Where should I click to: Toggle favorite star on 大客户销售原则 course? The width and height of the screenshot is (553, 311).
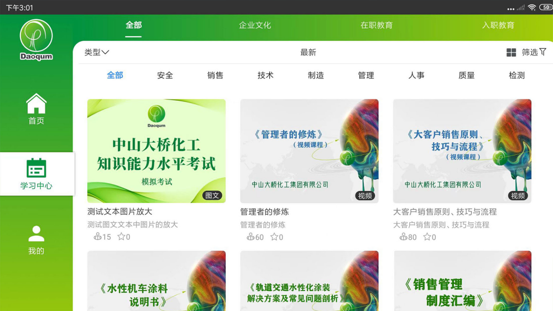[426, 237]
